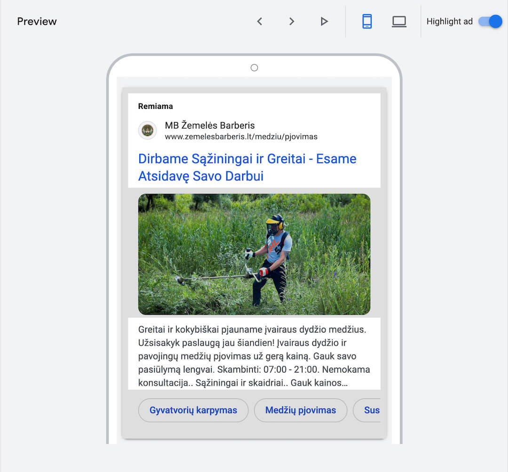Open the ad headline 'Dirbame Sąžiningai ir Greitai'
The image size is (508, 472).
247,167
